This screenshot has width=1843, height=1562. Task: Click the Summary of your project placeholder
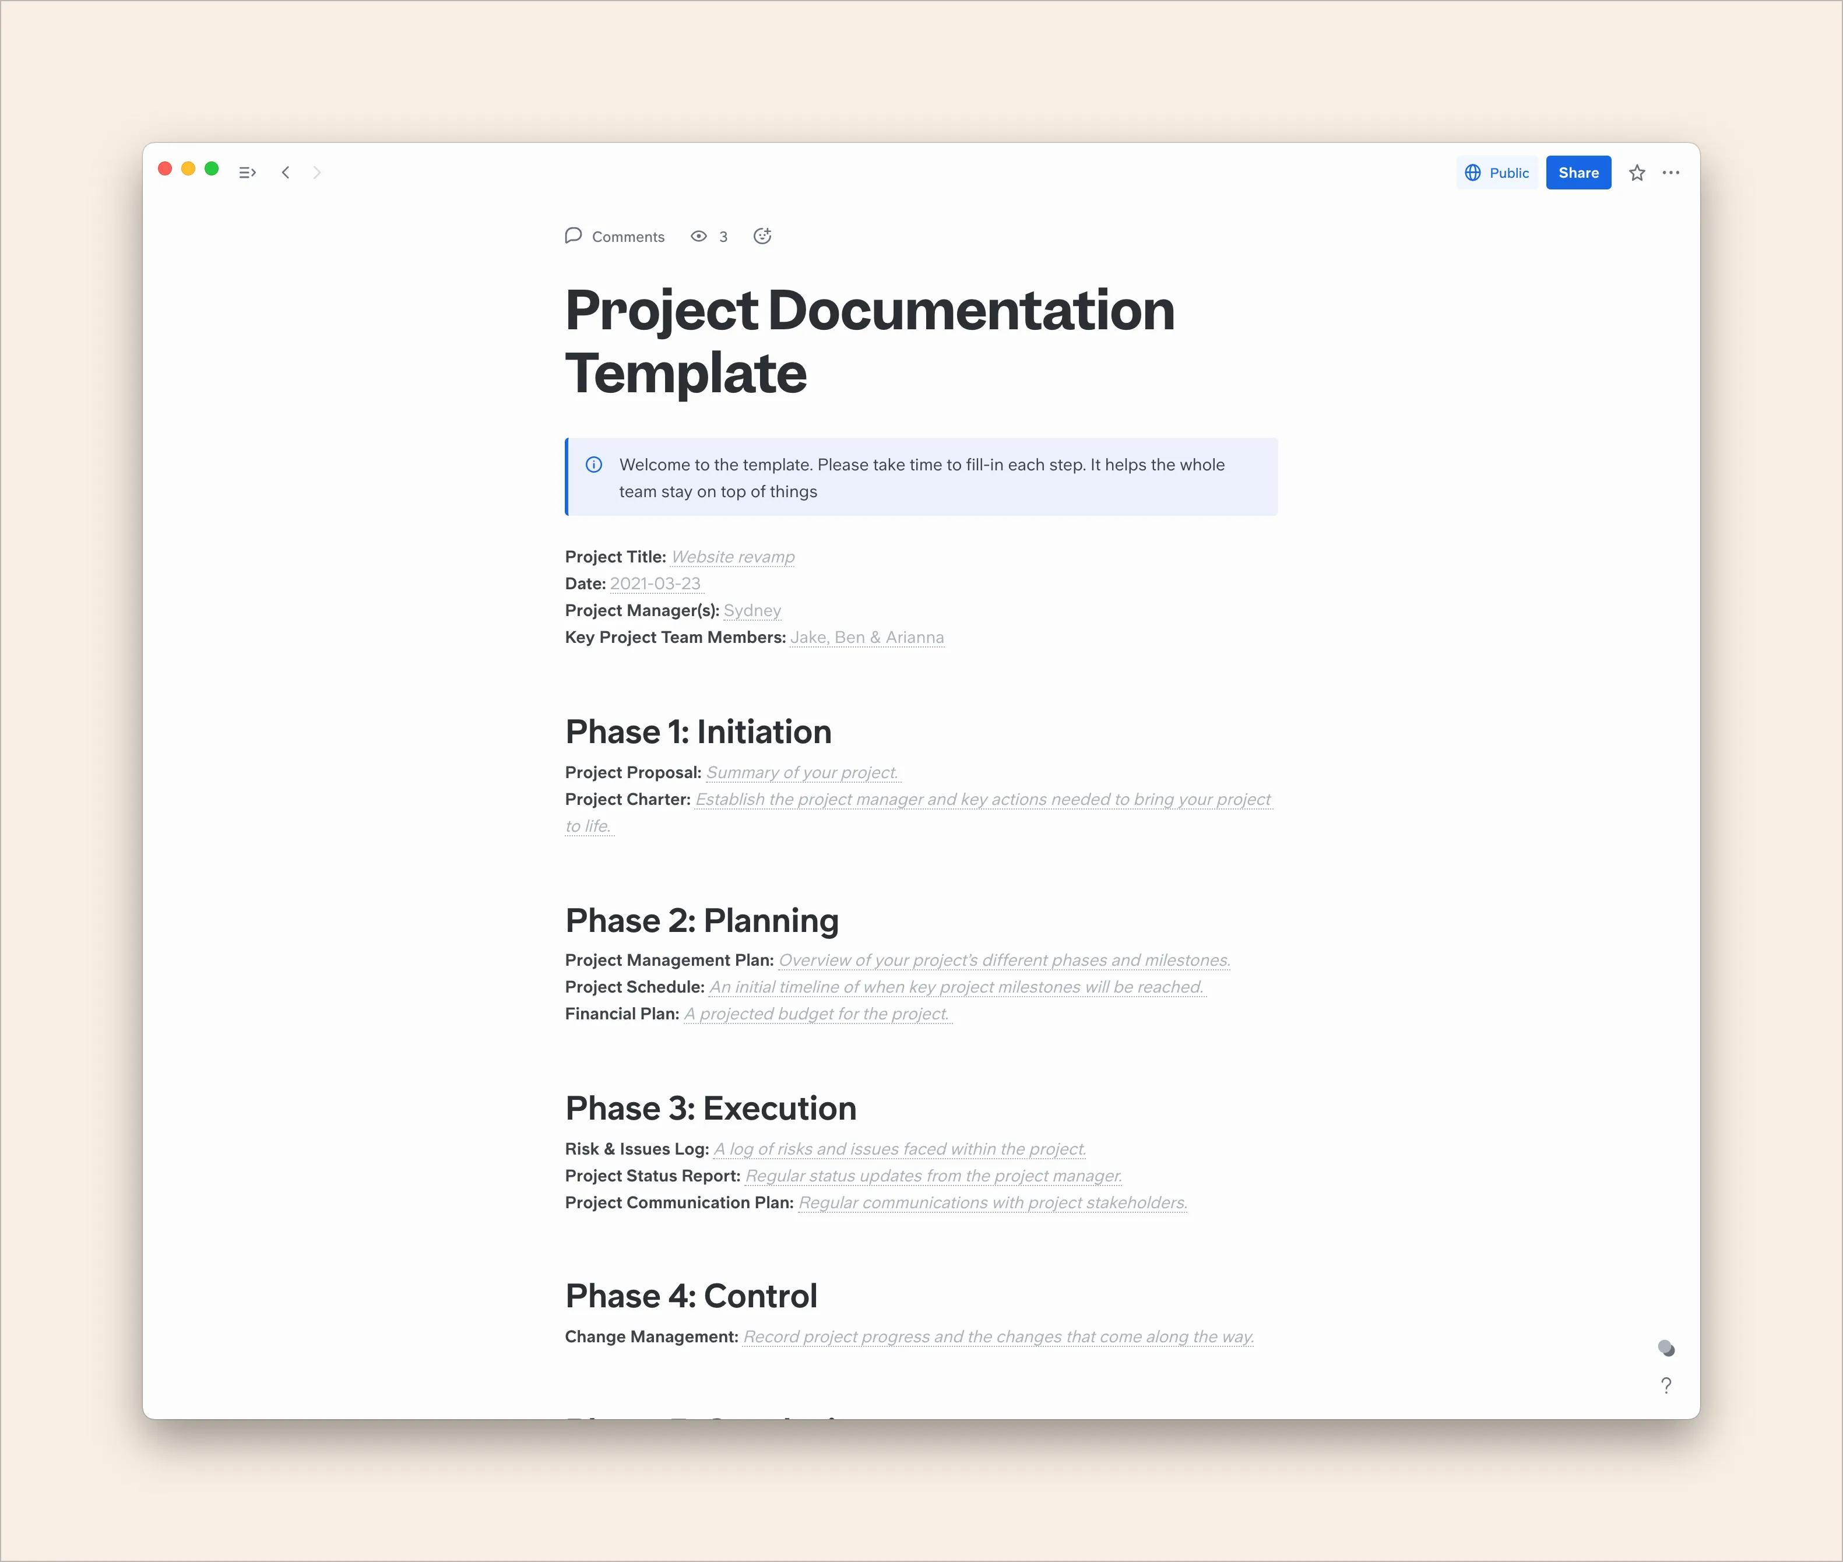click(x=803, y=773)
